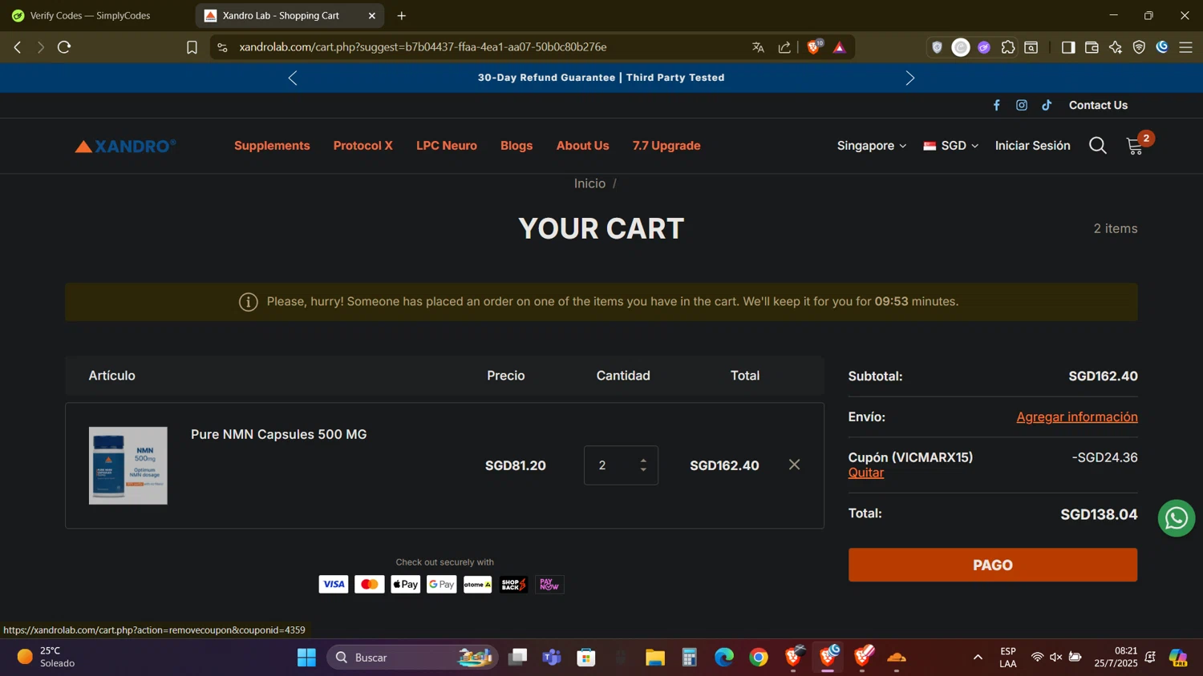
Task: Open the Protocol X menu item
Action: pos(363,146)
